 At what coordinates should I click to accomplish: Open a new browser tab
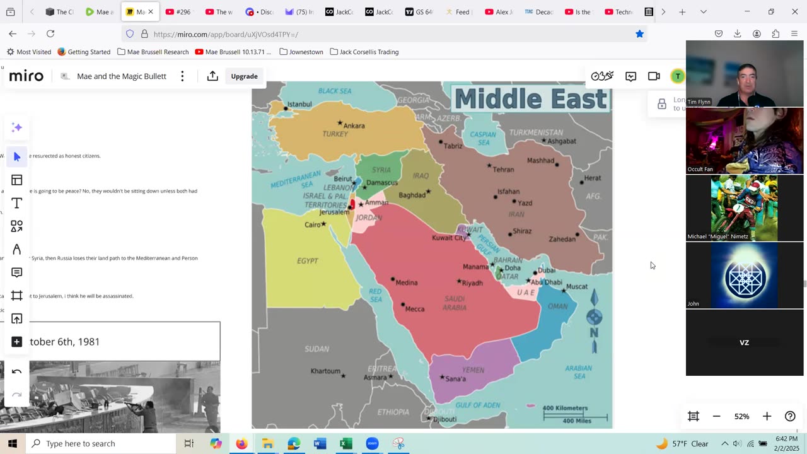[682, 12]
